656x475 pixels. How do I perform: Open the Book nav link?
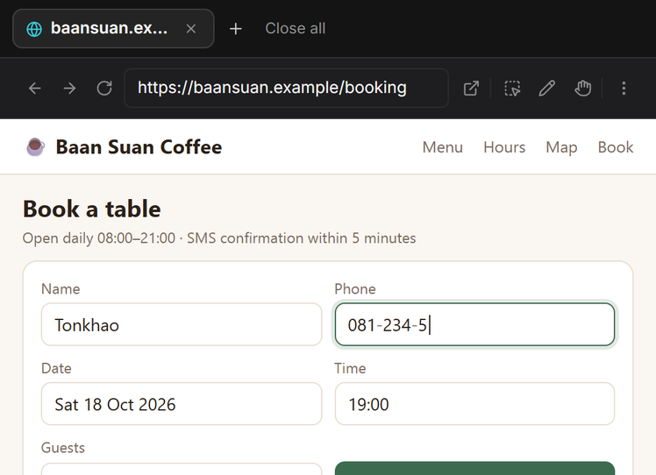click(616, 147)
